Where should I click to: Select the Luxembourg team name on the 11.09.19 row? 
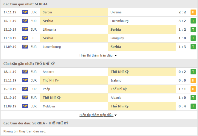[x=52, y=47]
